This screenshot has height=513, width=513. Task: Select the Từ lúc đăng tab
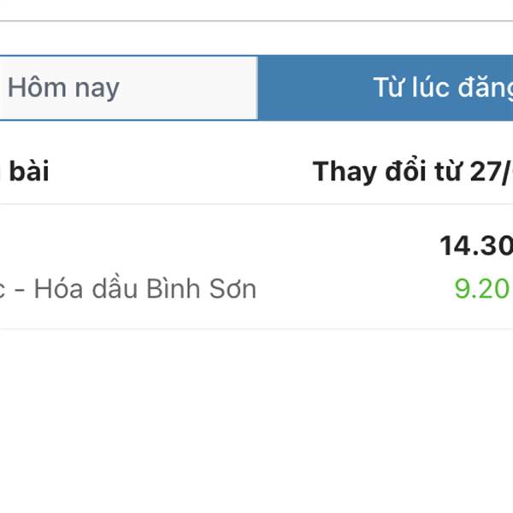pos(386,88)
